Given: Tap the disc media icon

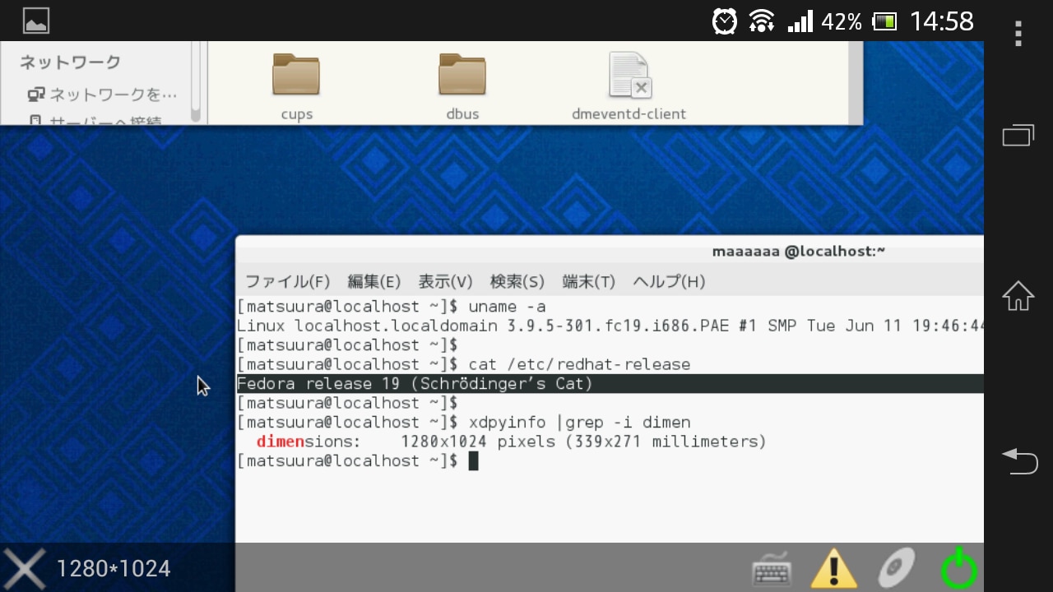Looking at the screenshot, I should coord(896,568).
